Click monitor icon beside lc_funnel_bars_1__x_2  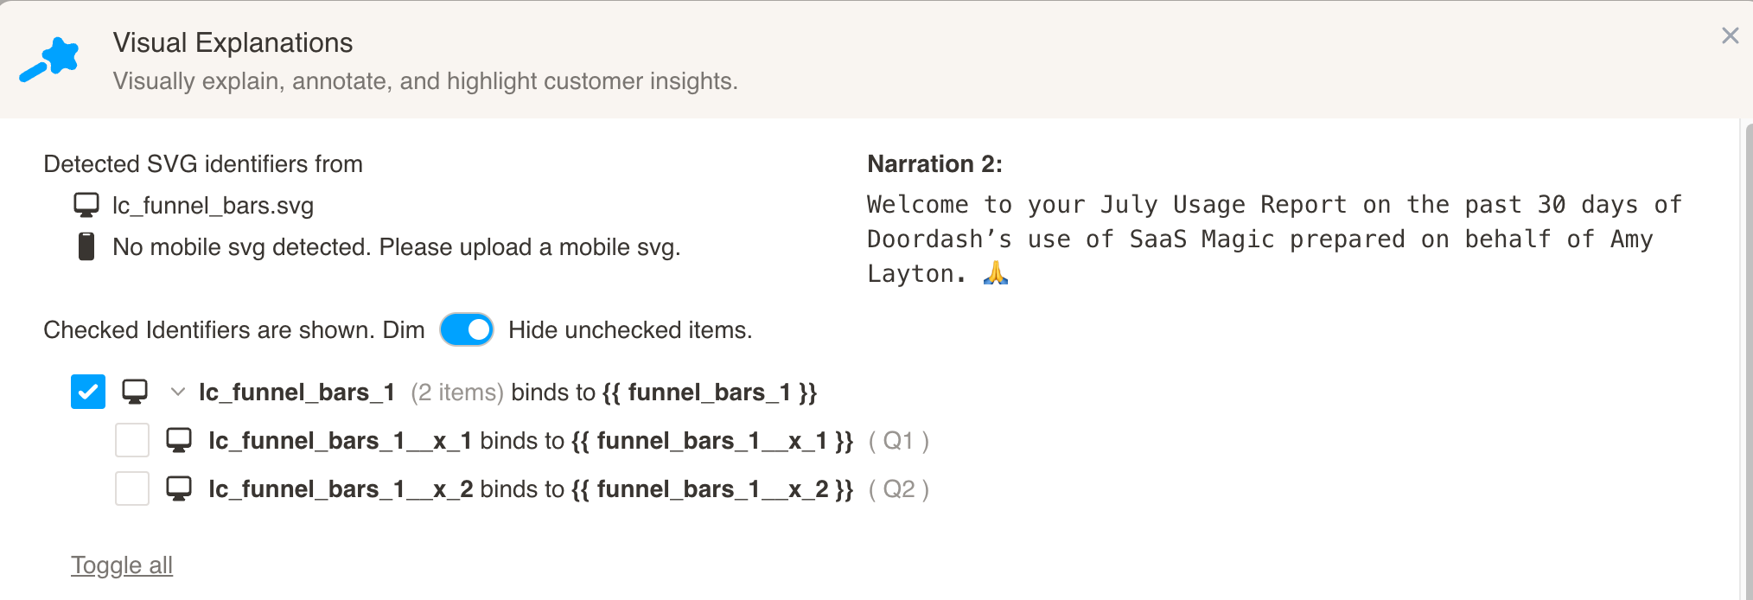pyautogui.click(x=179, y=488)
